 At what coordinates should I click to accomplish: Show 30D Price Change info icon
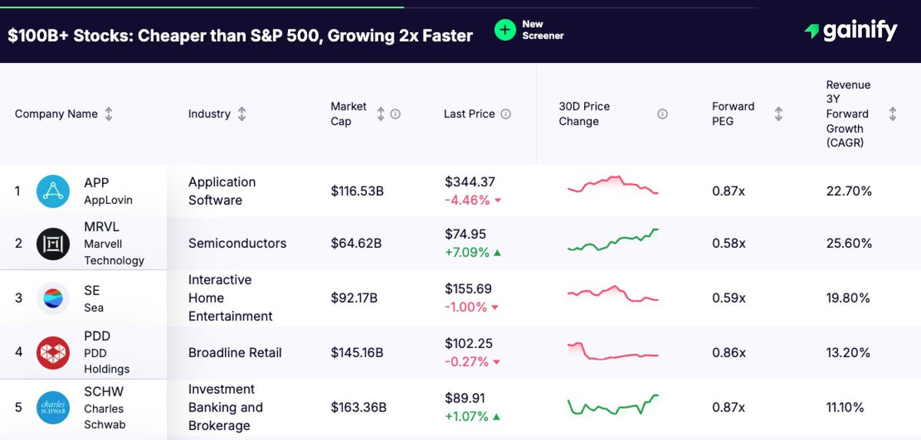click(662, 114)
